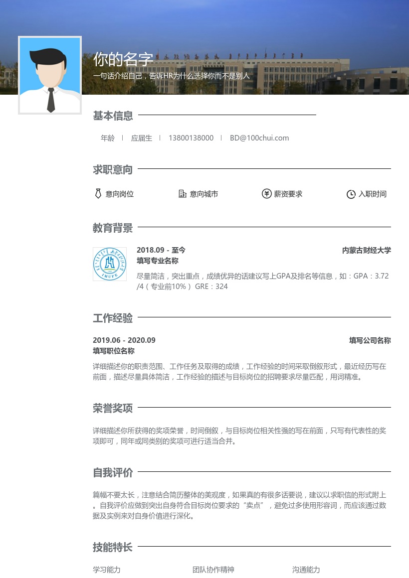The width and height of the screenshot is (409, 578).
Task: Click the avatar profile photo
Action: point(50,75)
